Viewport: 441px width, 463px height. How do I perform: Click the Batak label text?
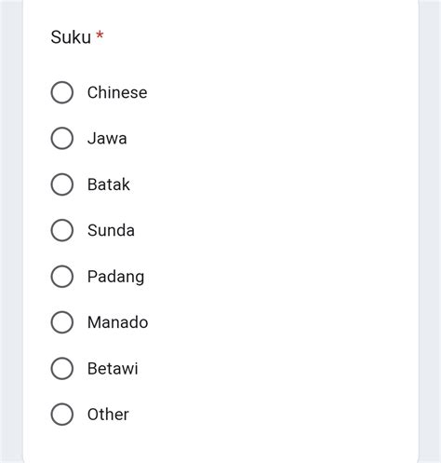109,184
